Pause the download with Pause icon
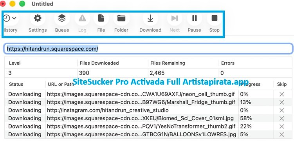294x141 pixels. 195,18
